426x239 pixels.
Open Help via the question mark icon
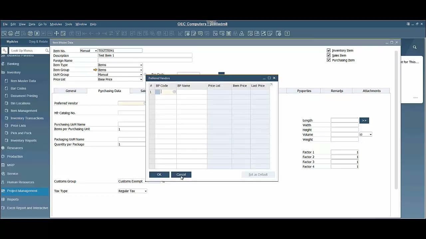[287, 34]
